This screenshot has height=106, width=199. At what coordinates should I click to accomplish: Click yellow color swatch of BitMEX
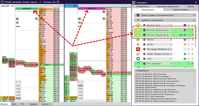185,45
